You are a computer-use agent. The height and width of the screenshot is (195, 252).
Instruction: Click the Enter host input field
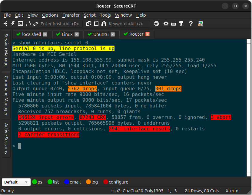61,24
